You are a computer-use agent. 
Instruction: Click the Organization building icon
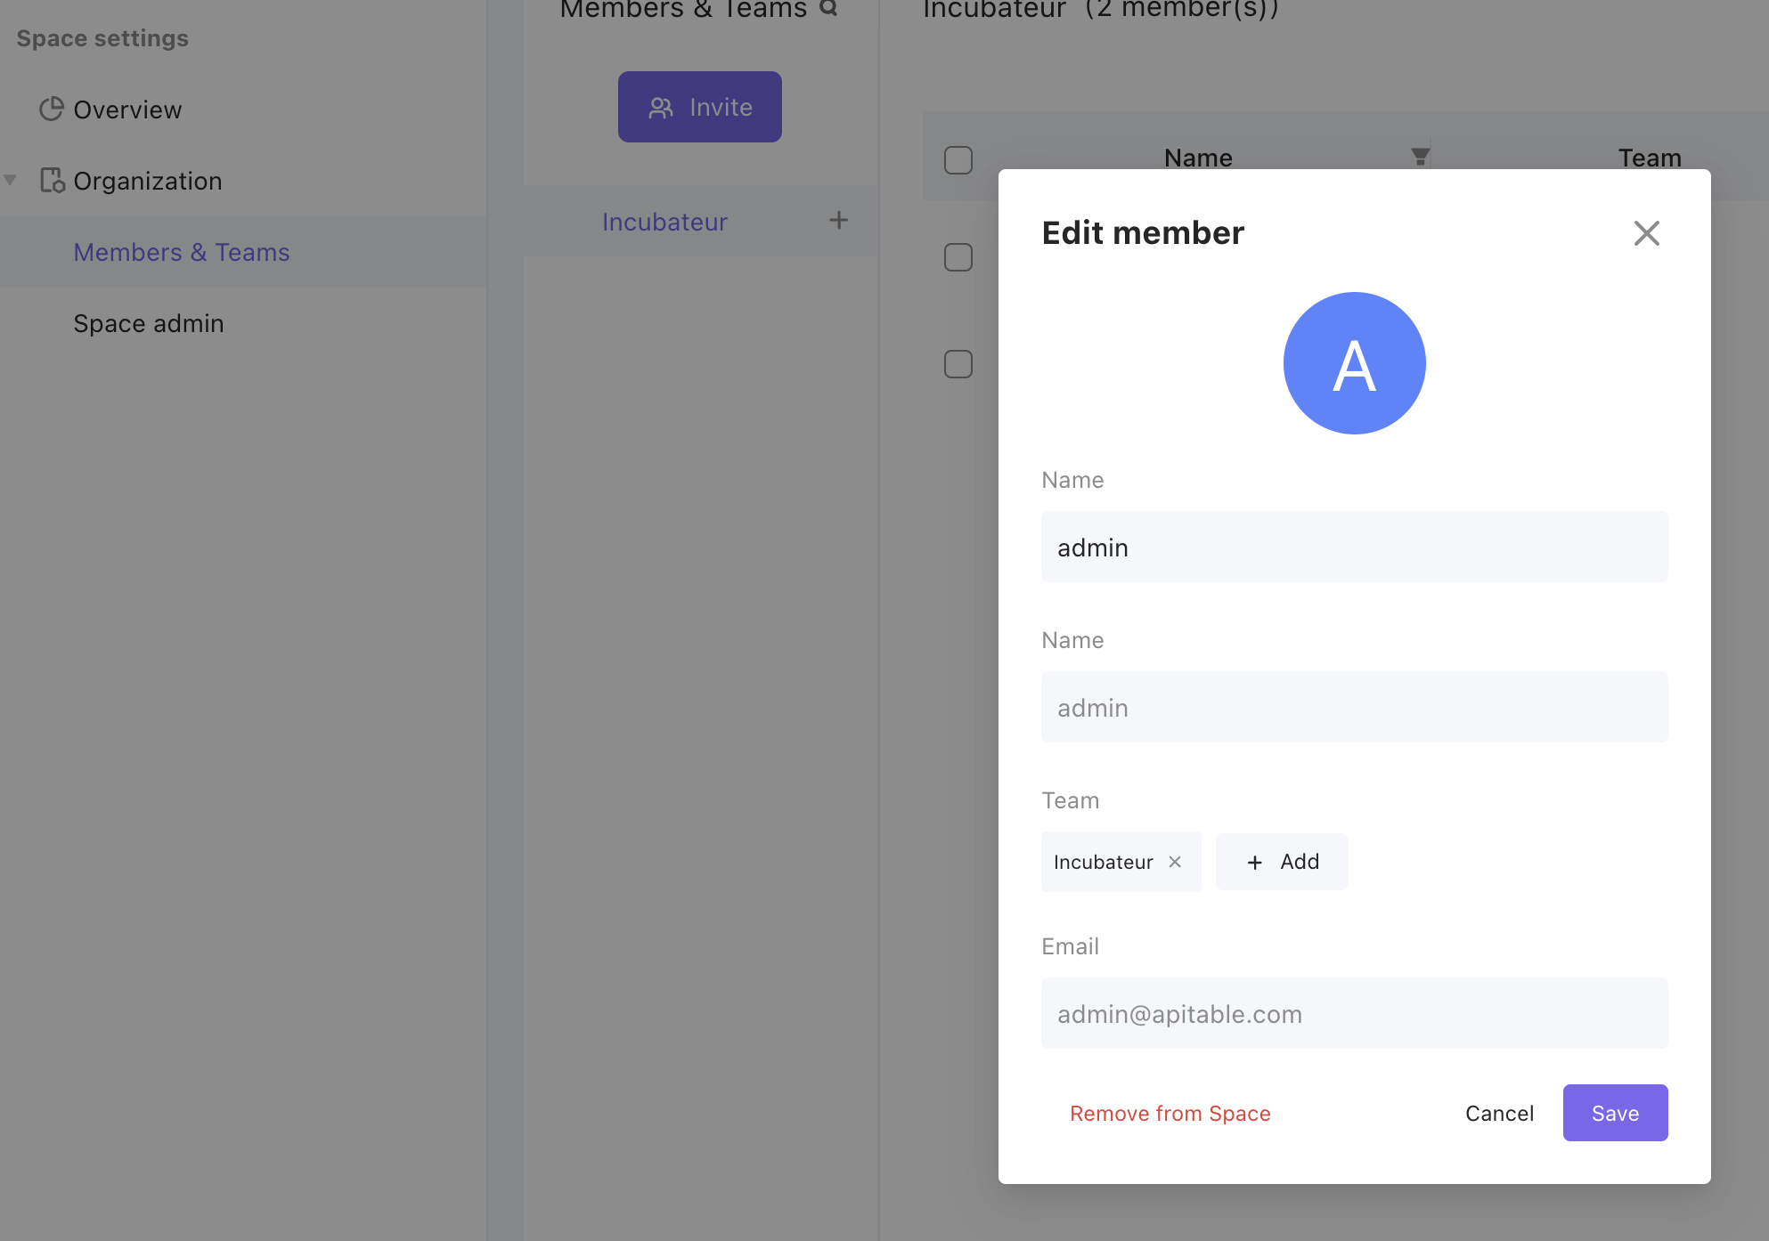point(52,181)
